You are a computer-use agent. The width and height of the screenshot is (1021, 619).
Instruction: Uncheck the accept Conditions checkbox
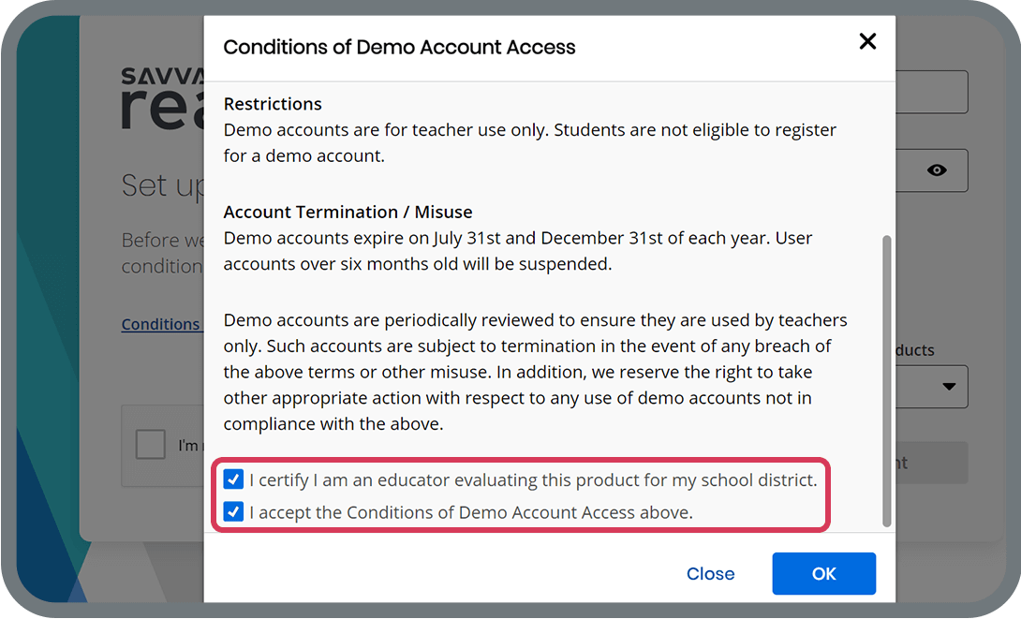click(x=233, y=512)
